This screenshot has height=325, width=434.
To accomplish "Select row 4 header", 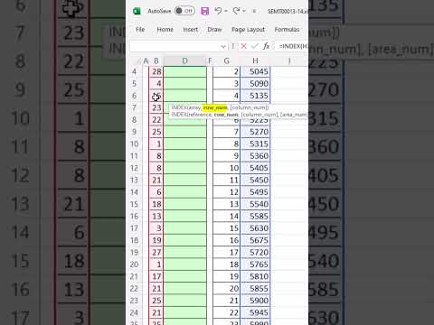I will pyautogui.click(x=135, y=71).
